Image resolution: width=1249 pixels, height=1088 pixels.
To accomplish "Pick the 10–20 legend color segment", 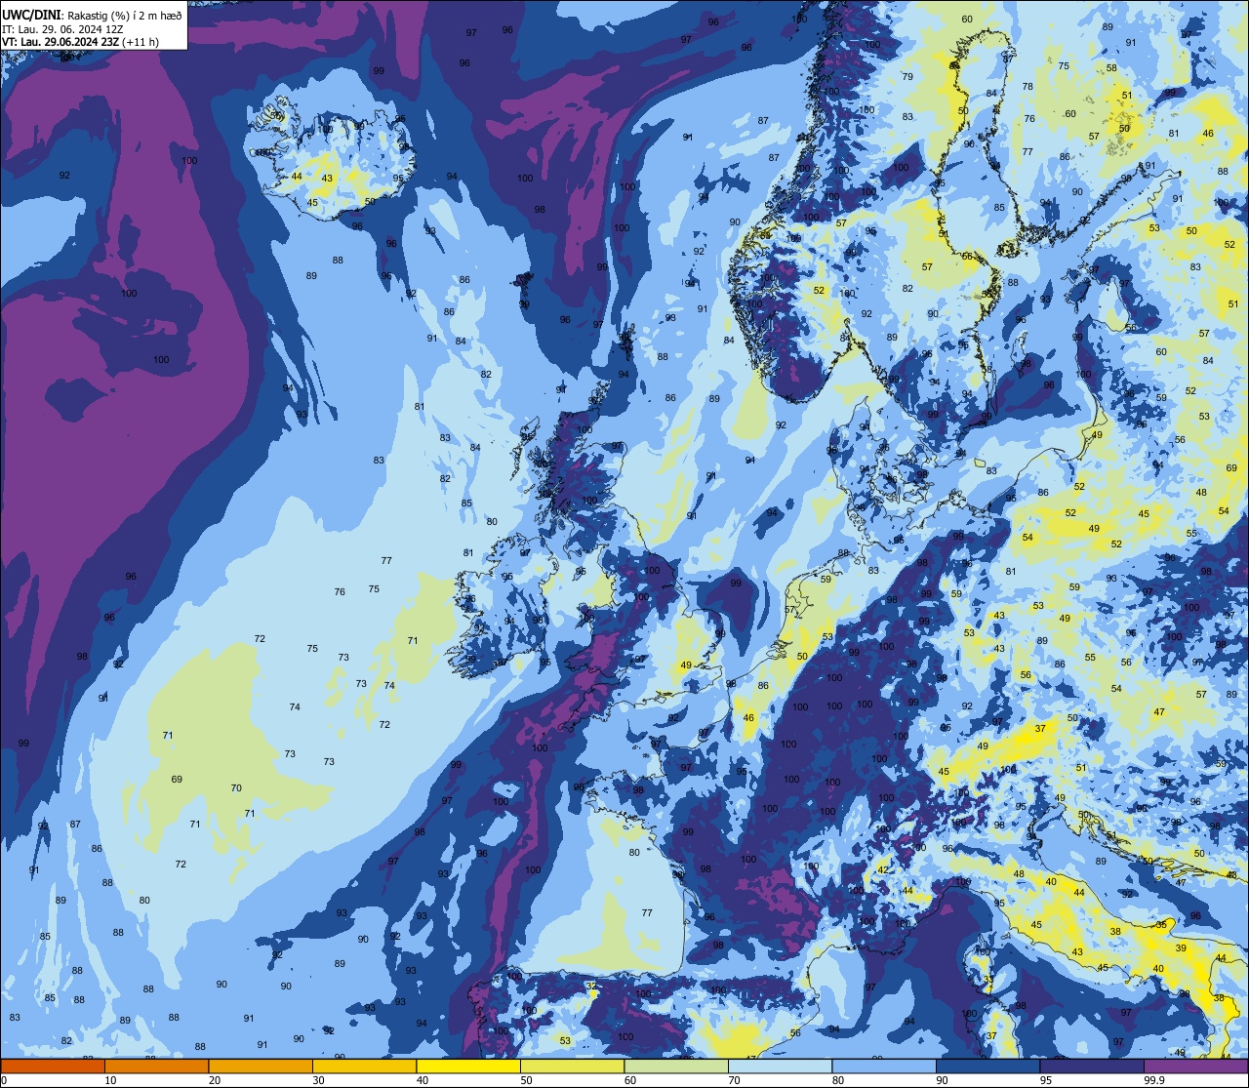I will [x=156, y=1067].
